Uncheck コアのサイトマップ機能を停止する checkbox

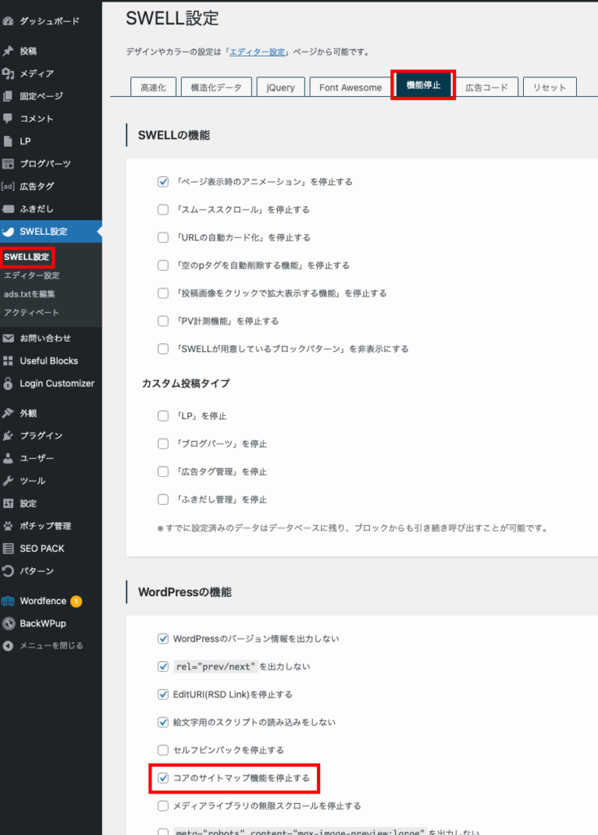click(x=163, y=778)
